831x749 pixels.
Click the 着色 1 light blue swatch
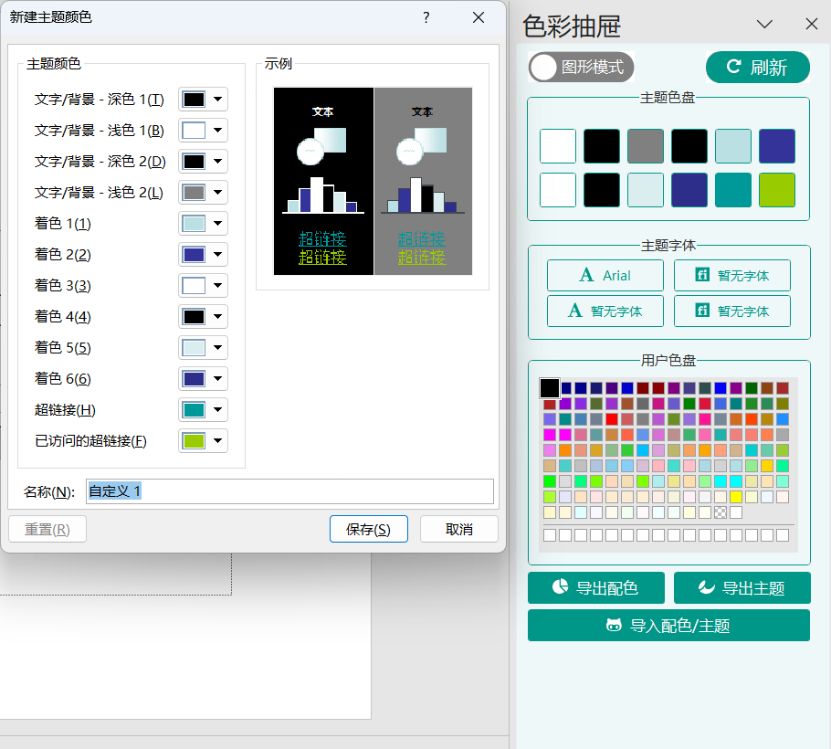point(194,223)
